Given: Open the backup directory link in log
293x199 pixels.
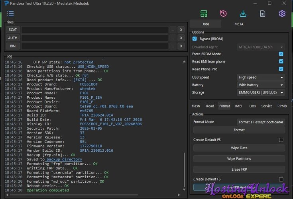Looking at the screenshot, I should click(64, 159).
